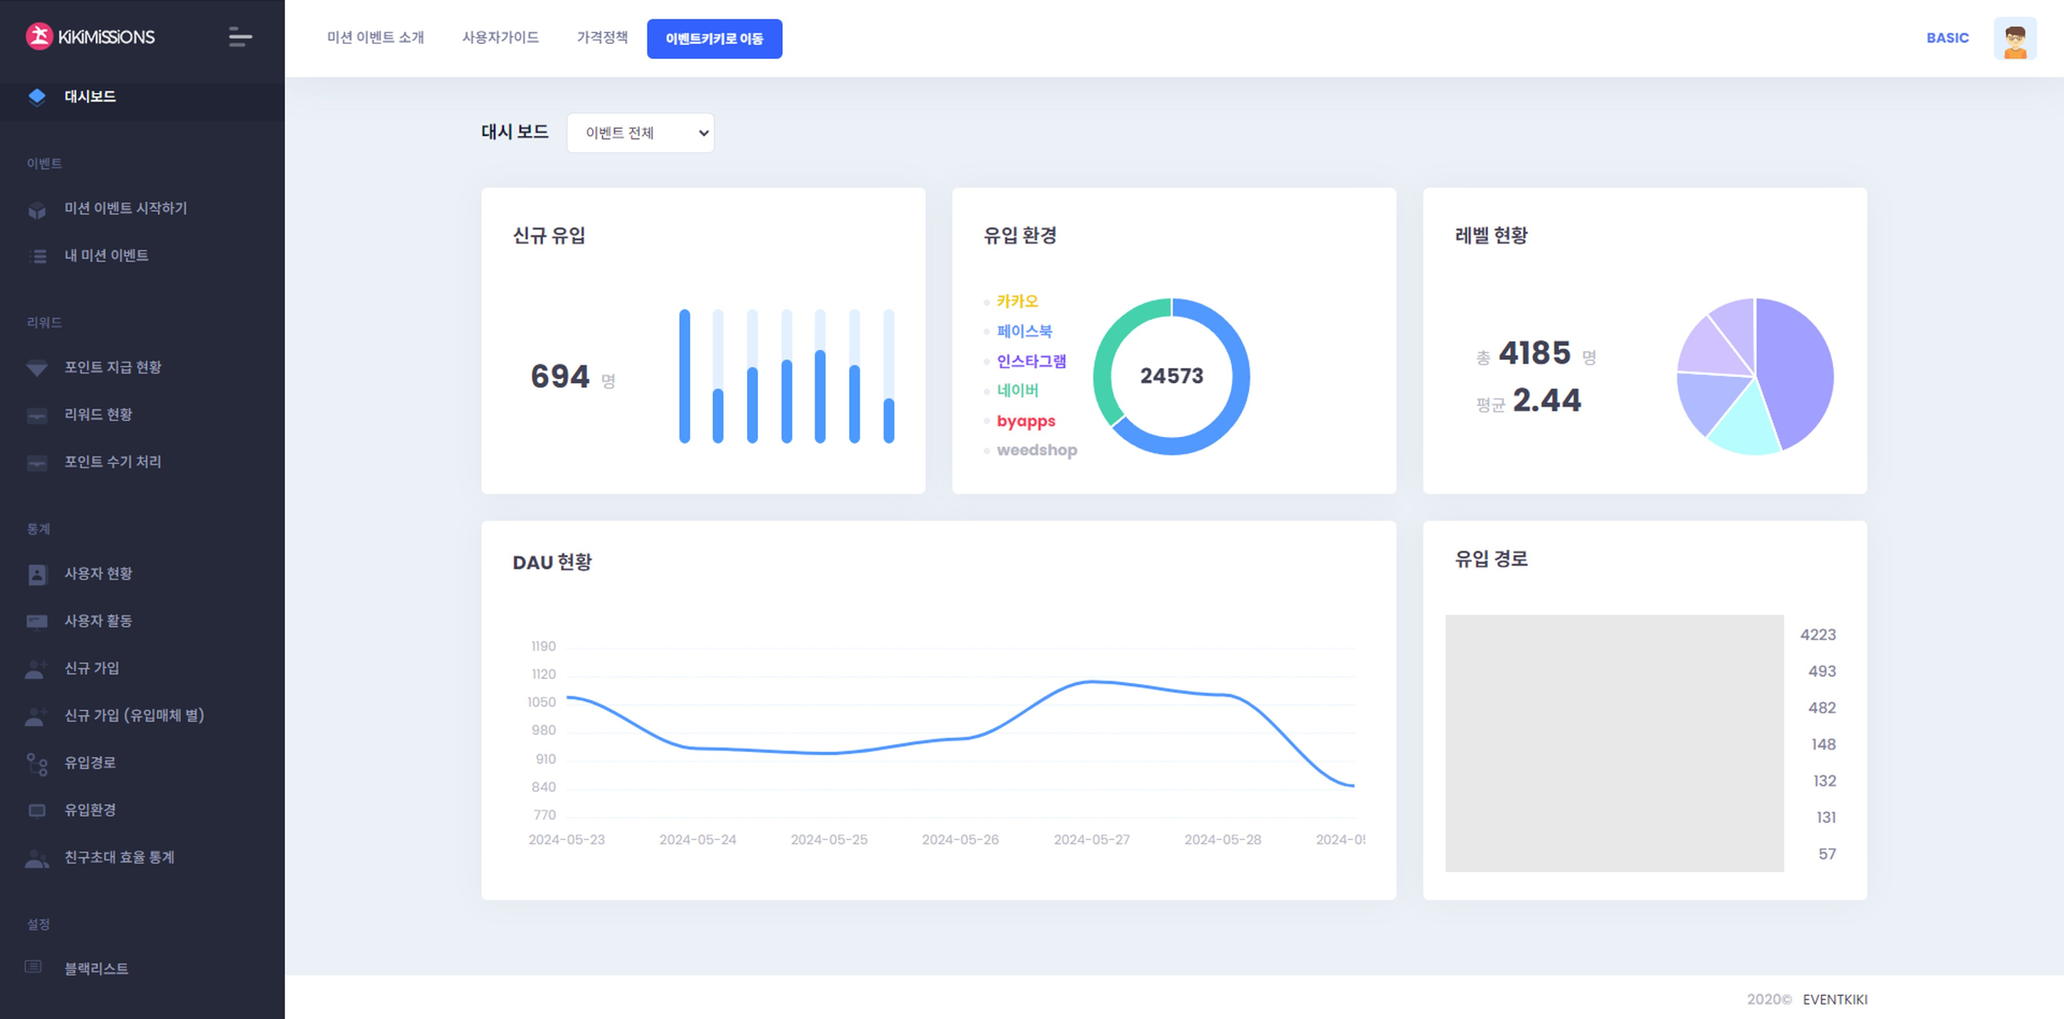Click the 이벤트키키로 이동 button
The width and height of the screenshot is (2064, 1019).
[714, 39]
